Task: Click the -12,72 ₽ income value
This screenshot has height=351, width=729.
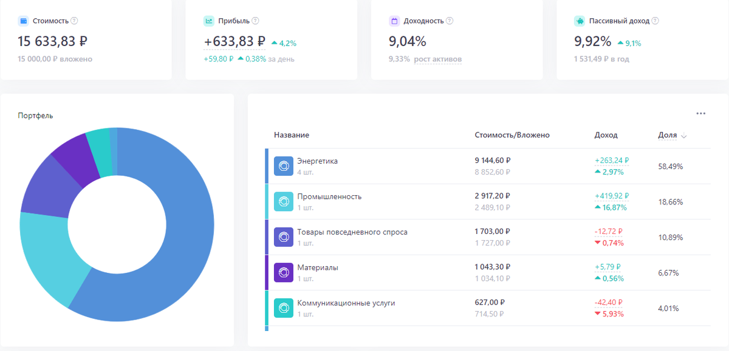Action: click(x=609, y=232)
